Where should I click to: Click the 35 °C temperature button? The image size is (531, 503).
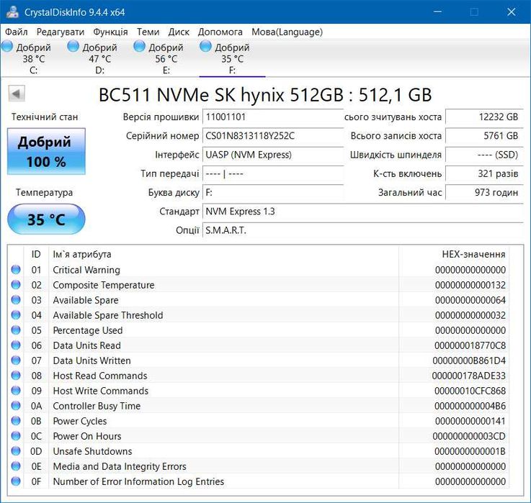(46, 219)
